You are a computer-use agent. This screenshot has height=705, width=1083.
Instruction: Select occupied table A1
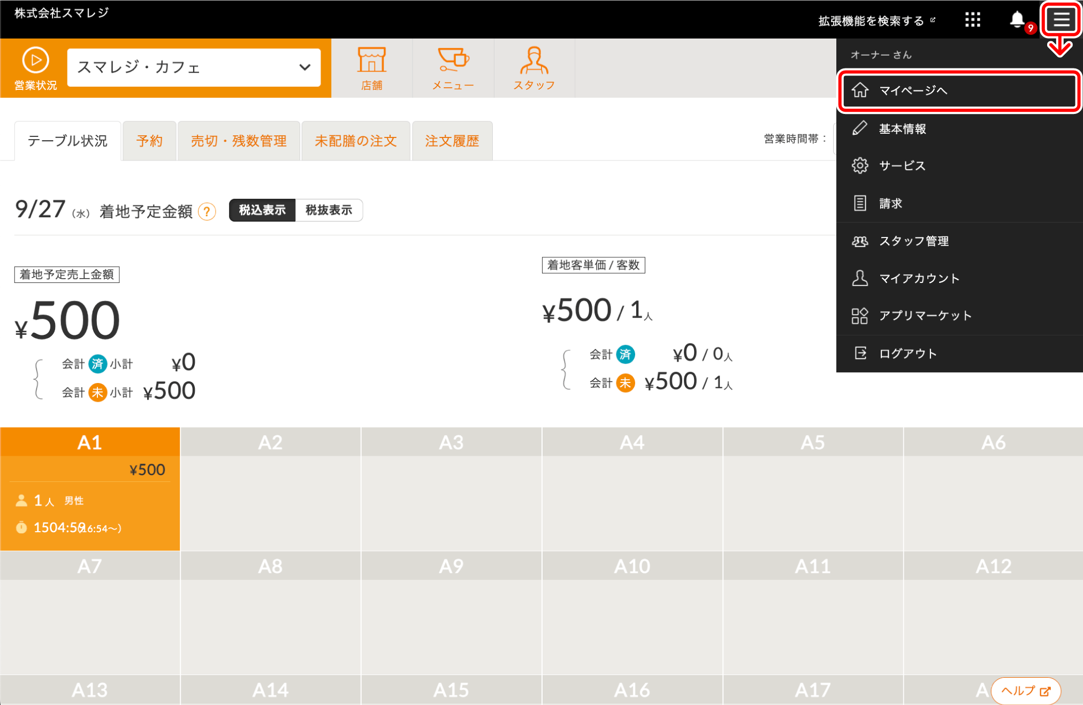point(90,488)
